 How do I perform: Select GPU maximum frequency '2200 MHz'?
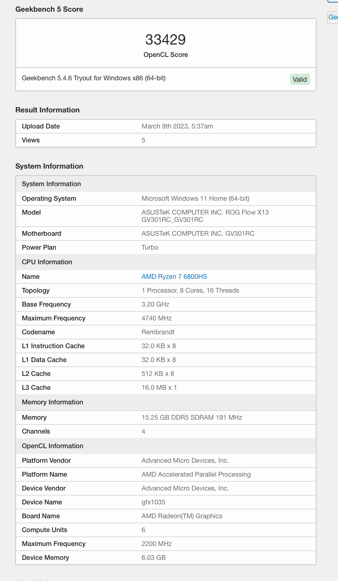[x=157, y=544]
